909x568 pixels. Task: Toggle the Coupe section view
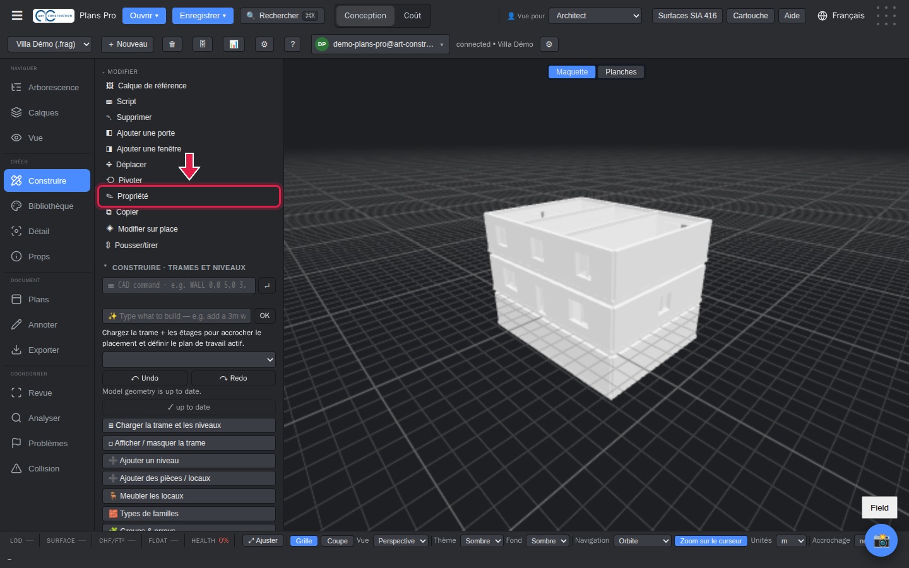(x=337, y=541)
